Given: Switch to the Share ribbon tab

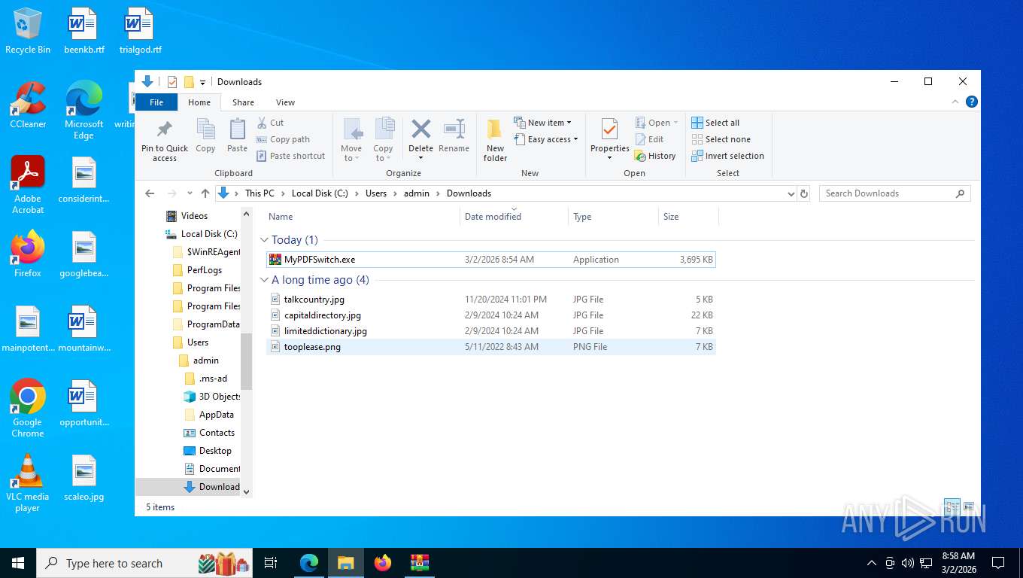Looking at the screenshot, I should click(243, 102).
